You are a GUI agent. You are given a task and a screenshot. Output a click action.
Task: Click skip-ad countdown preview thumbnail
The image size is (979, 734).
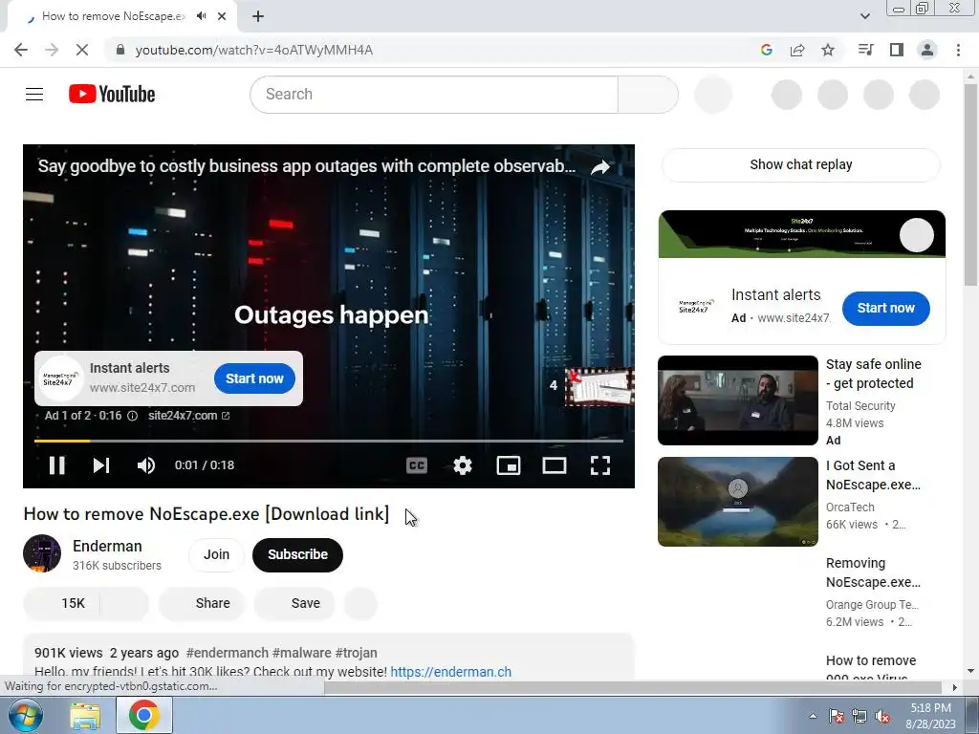599,386
